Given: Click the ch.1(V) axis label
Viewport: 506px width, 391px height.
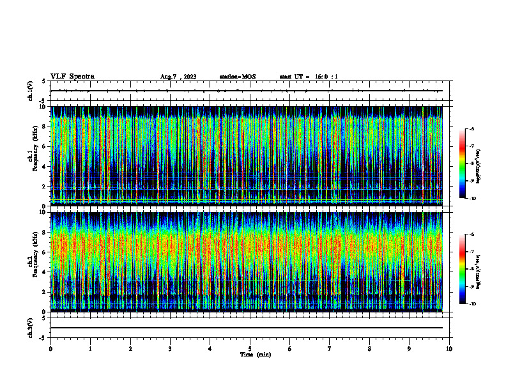Looking at the screenshot, I should pyautogui.click(x=31, y=91).
